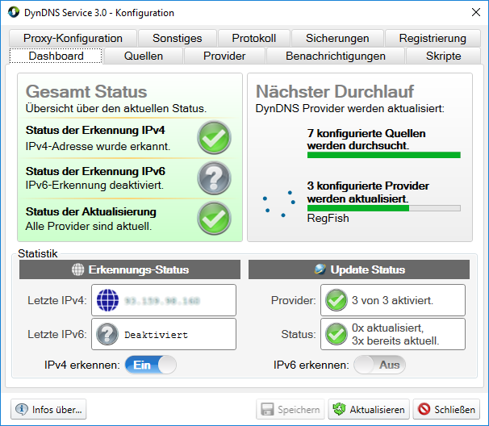
Task: Click the IPv4 detection green checkmark icon
Action: [x=214, y=137]
